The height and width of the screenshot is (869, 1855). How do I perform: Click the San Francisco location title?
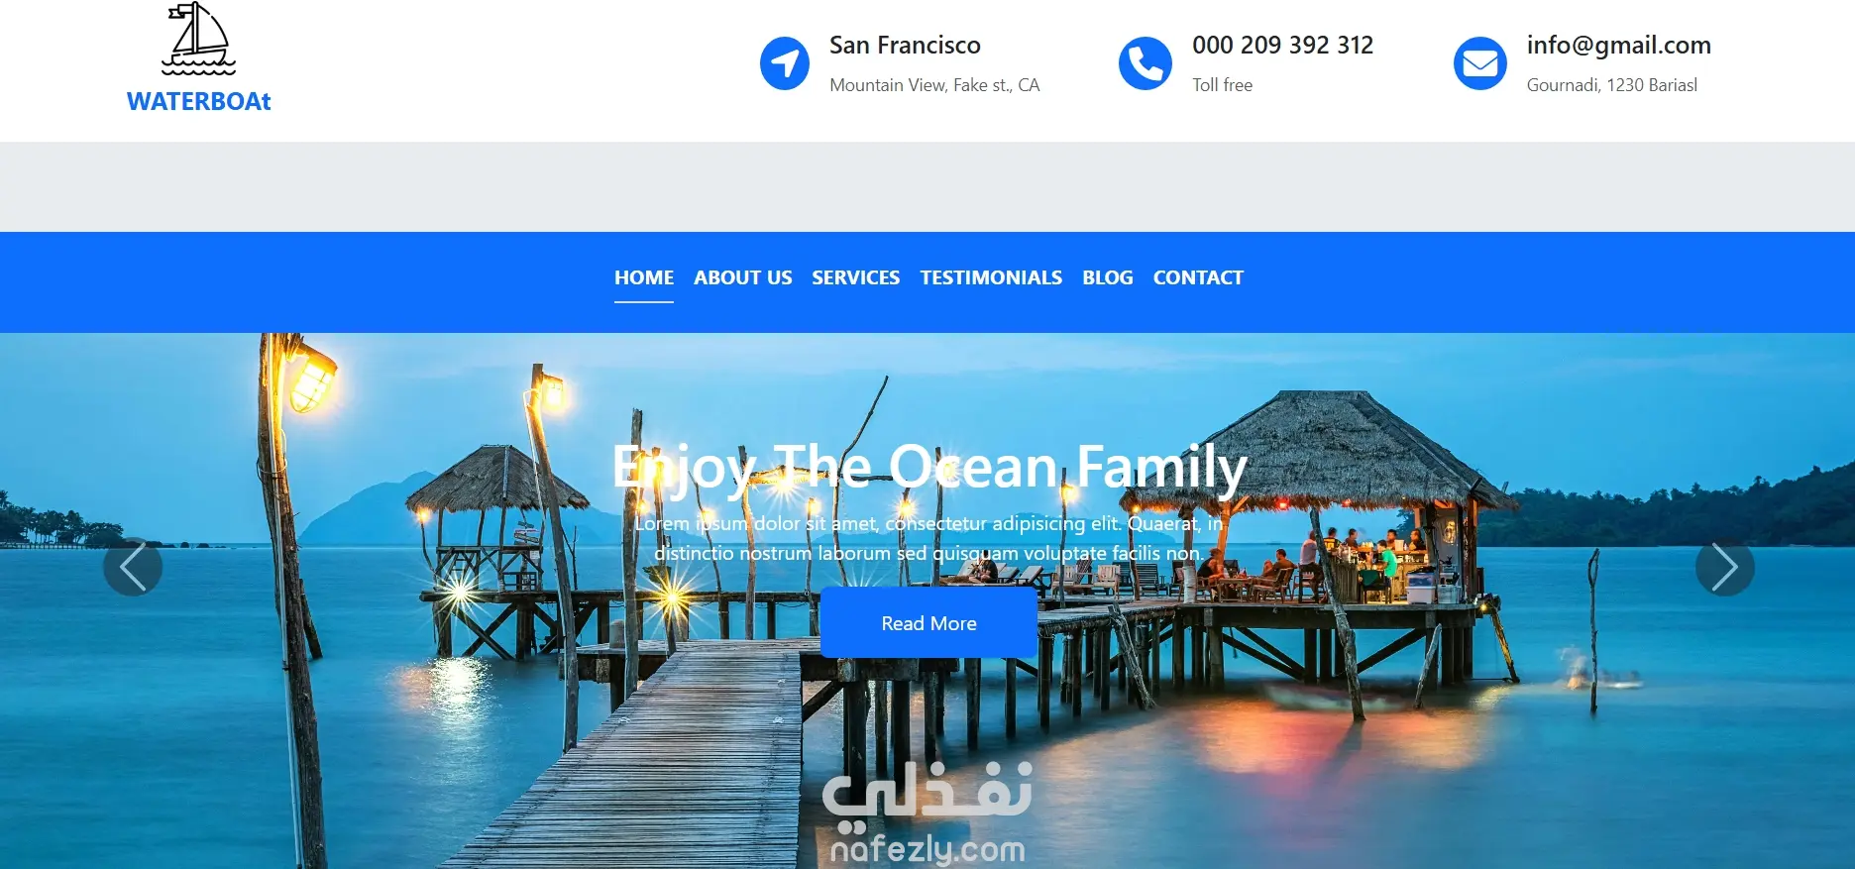point(905,45)
